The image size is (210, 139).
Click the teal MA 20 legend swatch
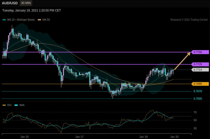point(4,20)
